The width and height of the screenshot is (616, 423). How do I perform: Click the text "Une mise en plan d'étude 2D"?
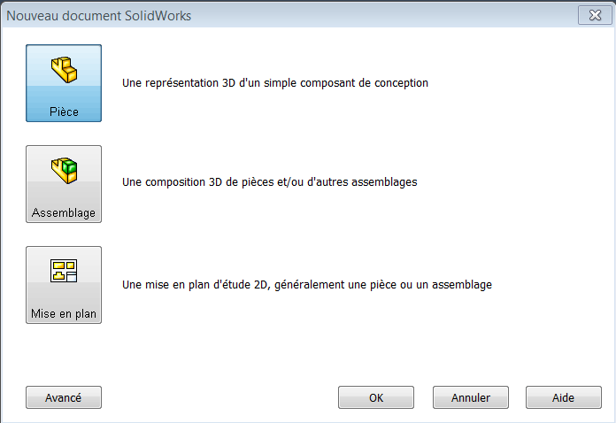coord(196,285)
